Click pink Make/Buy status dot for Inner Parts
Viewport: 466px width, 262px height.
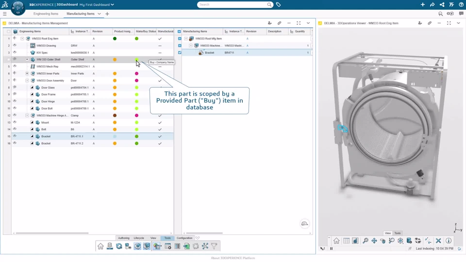coord(137,73)
